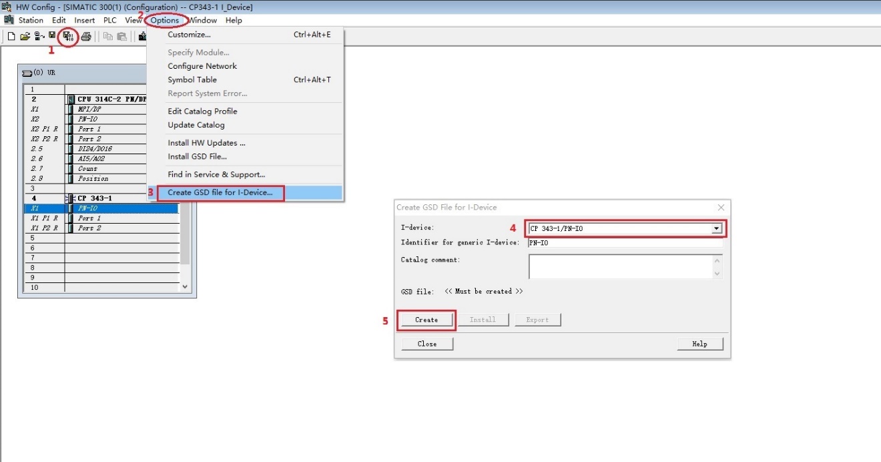Click inside the Catalog comment box

click(x=620, y=266)
